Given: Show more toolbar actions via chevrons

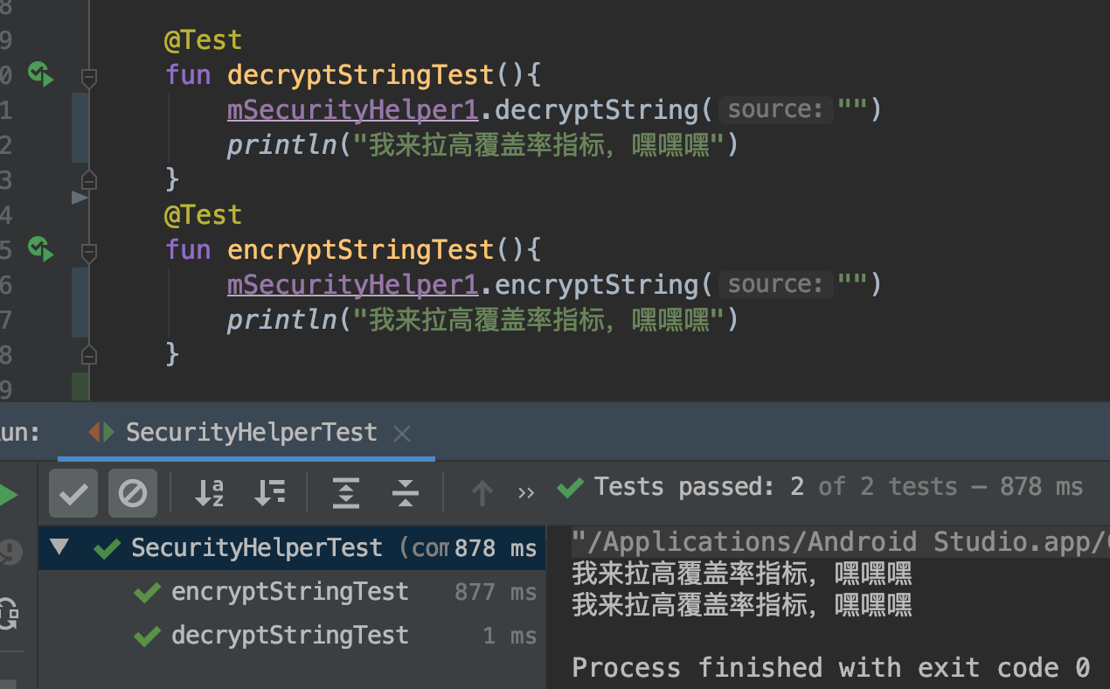Looking at the screenshot, I should click(x=526, y=493).
